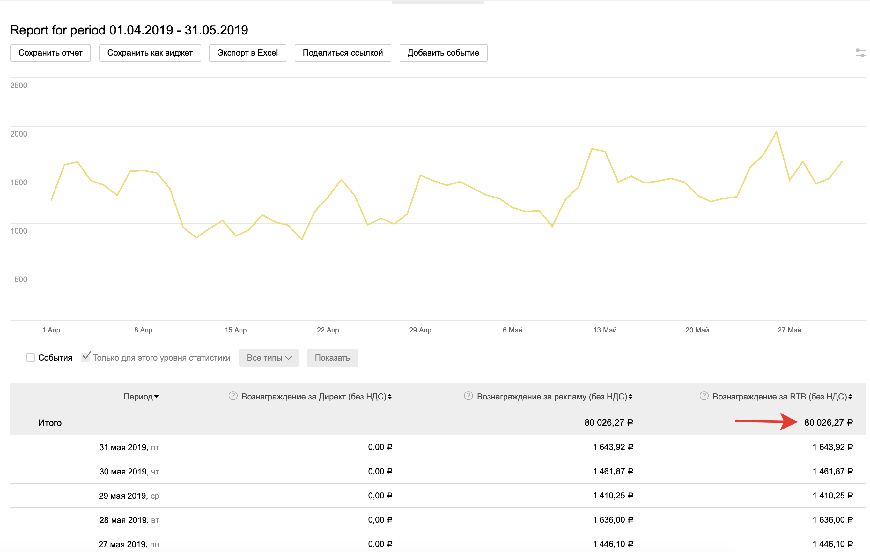Click 'Поделиться ссылкой' button
This screenshot has width=870, height=552.
[343, 53]
